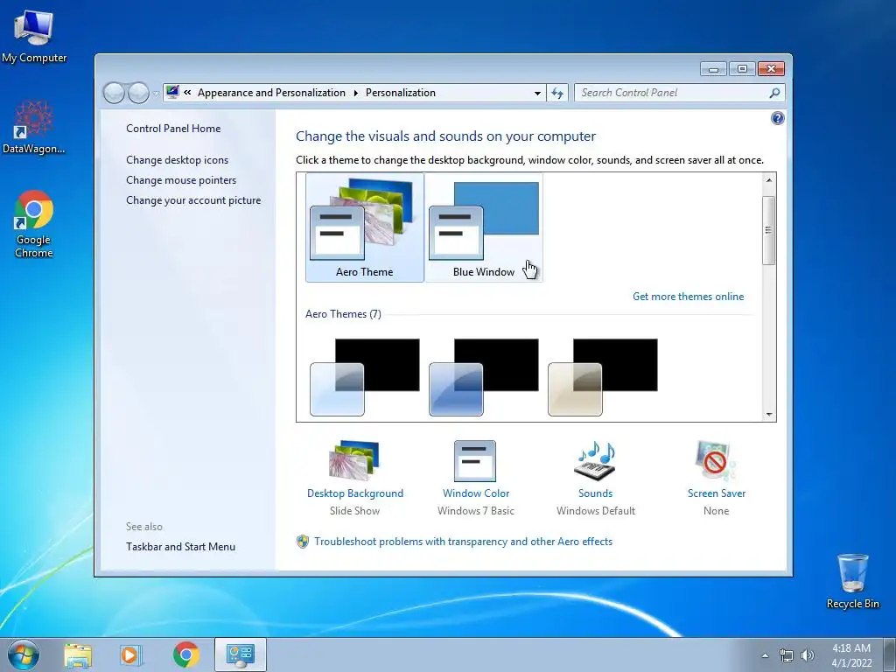This screenshot has width=896, height=672.
Task: Click the Control Panel taskbar button
Action: tap(240, 654)
